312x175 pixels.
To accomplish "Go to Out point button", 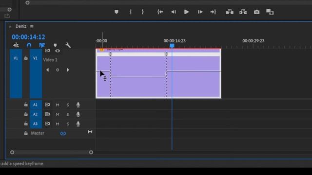I will pyautogui.click(x=213, y=12).
